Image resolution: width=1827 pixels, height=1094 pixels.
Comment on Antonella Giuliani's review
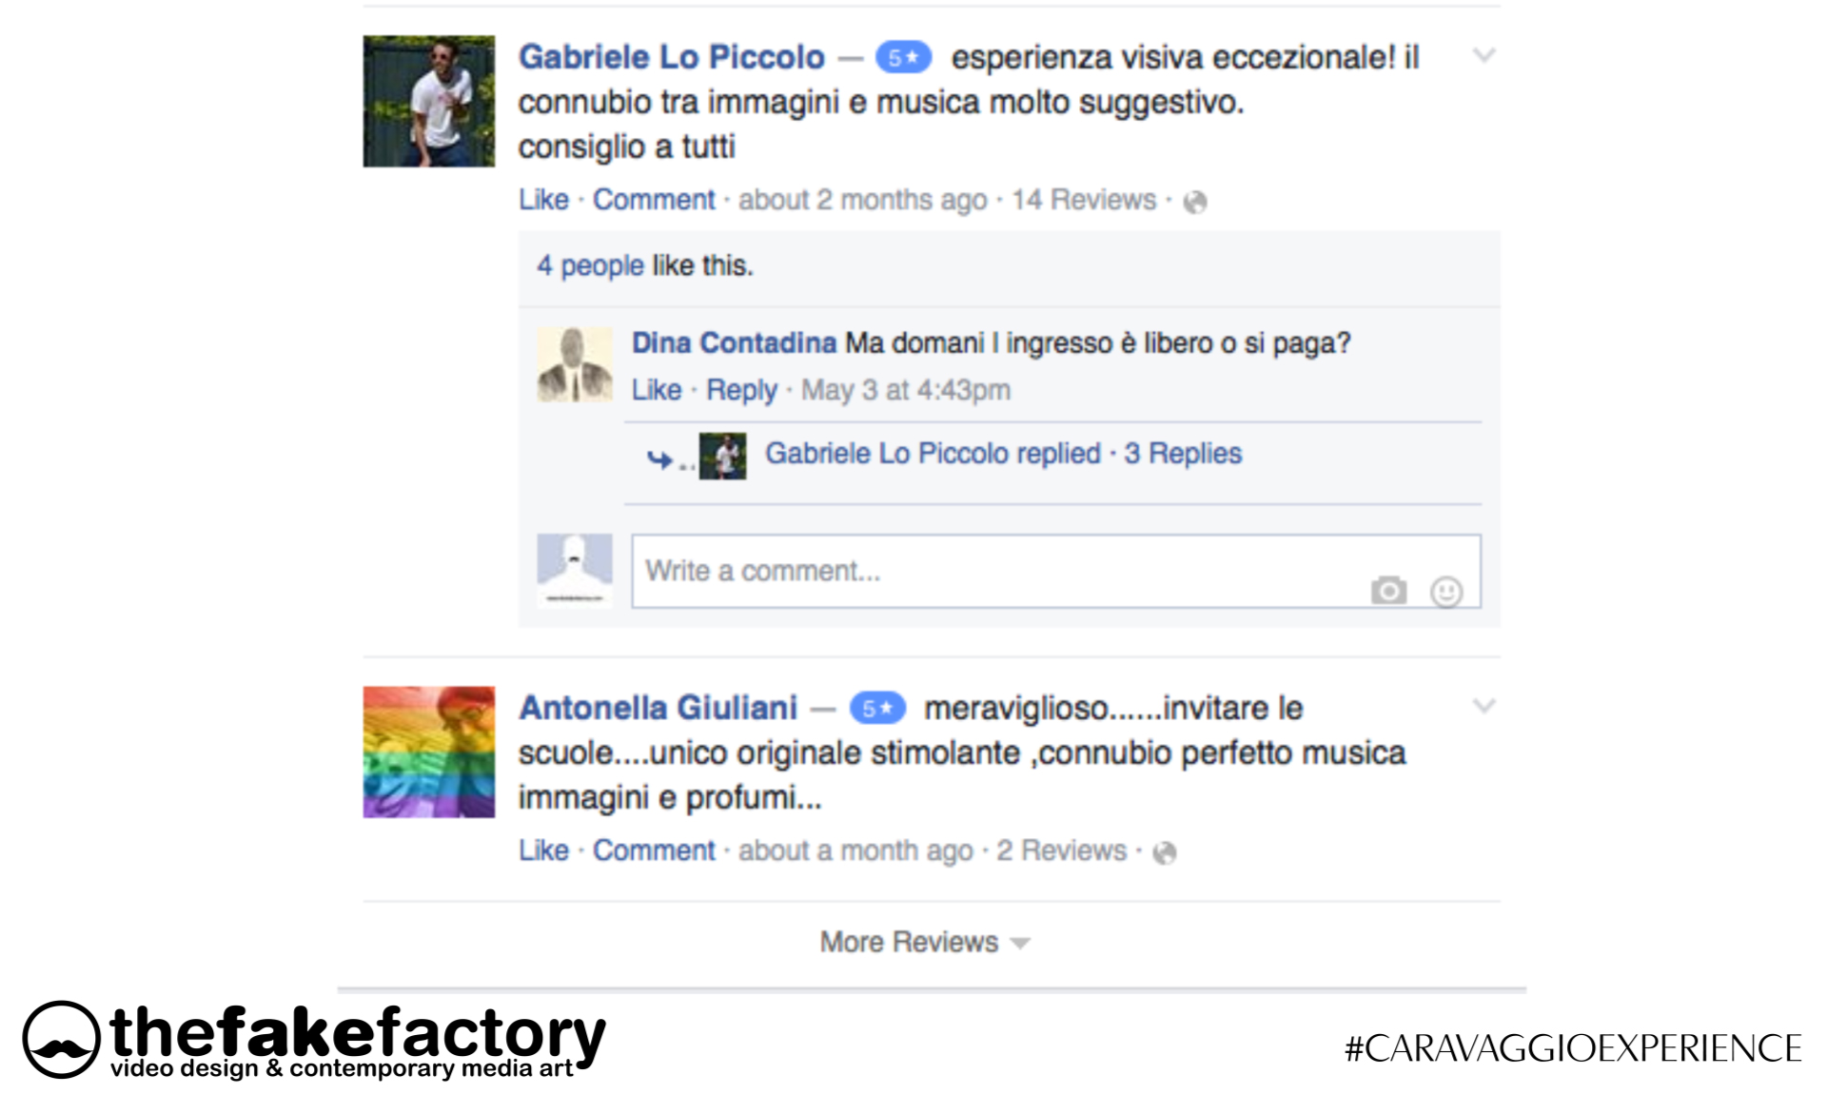point(654,850)
